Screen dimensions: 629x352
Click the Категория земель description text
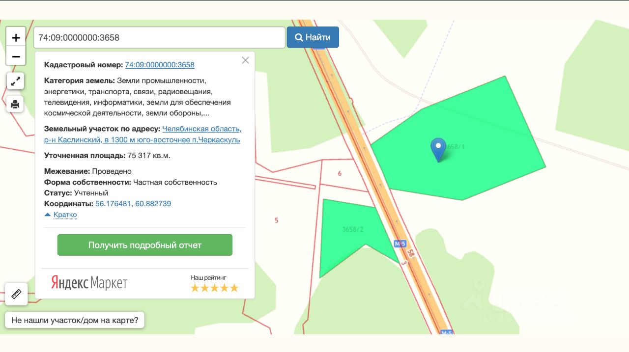coord(138,97)
